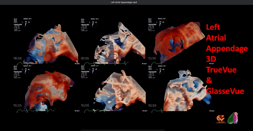
Task: Click the 75 degree angle dial in top-left panel
Action: (26, 24)
